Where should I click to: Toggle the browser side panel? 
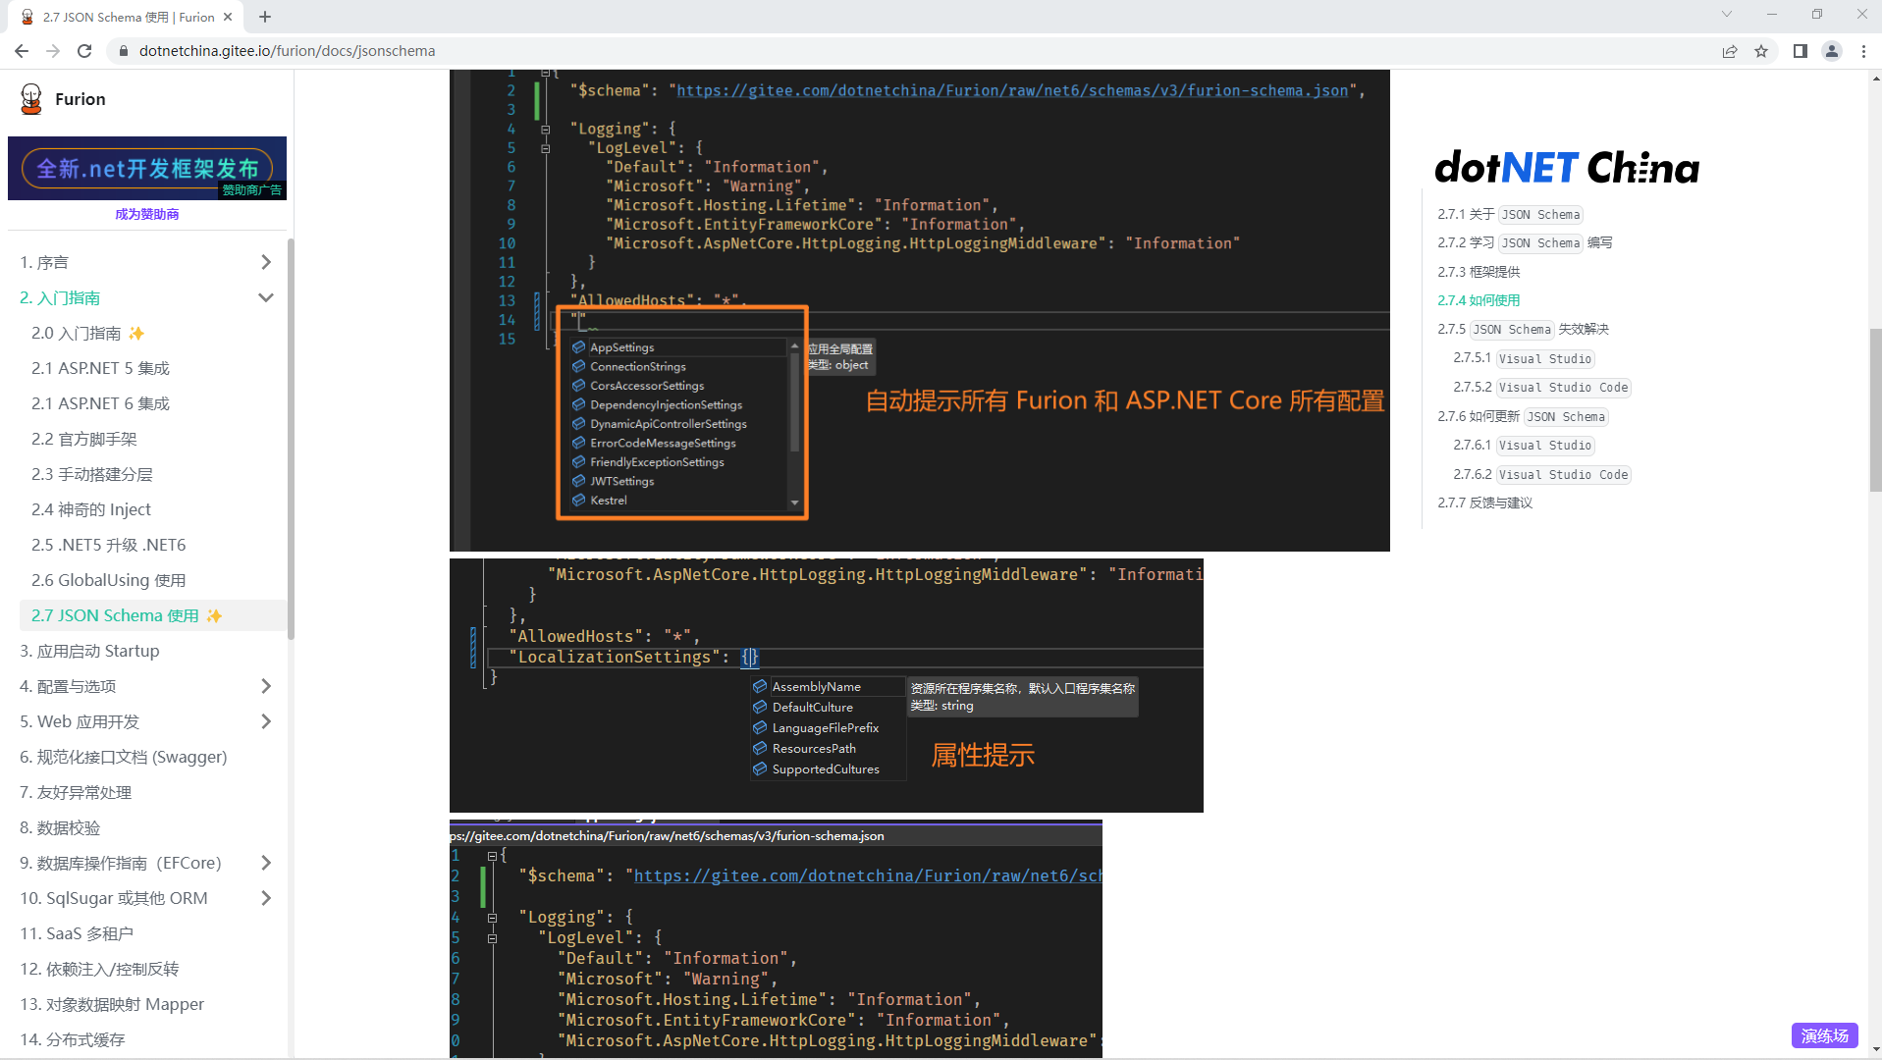pyautogui.click(x=1801, y=51)
